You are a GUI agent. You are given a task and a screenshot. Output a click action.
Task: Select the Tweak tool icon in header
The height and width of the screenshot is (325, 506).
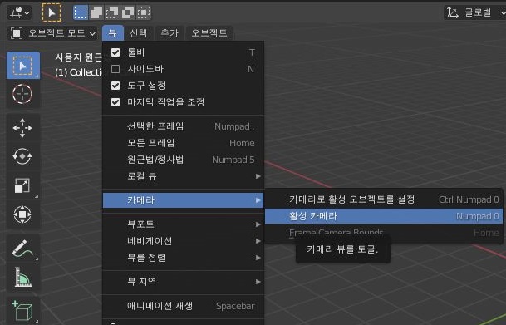coord(52,13)
